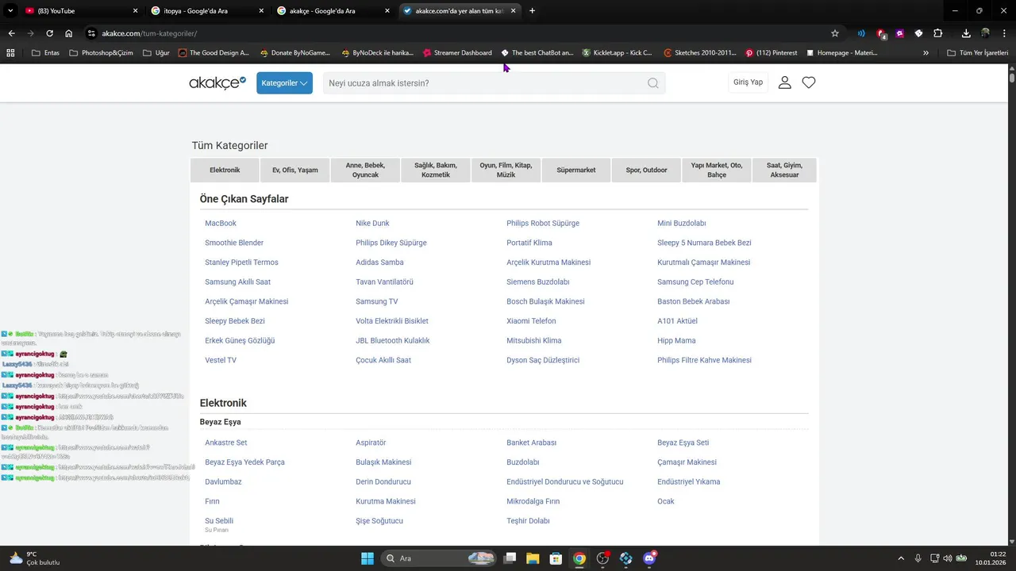Bookmark this page with the star icon

[x=835, y=33]
